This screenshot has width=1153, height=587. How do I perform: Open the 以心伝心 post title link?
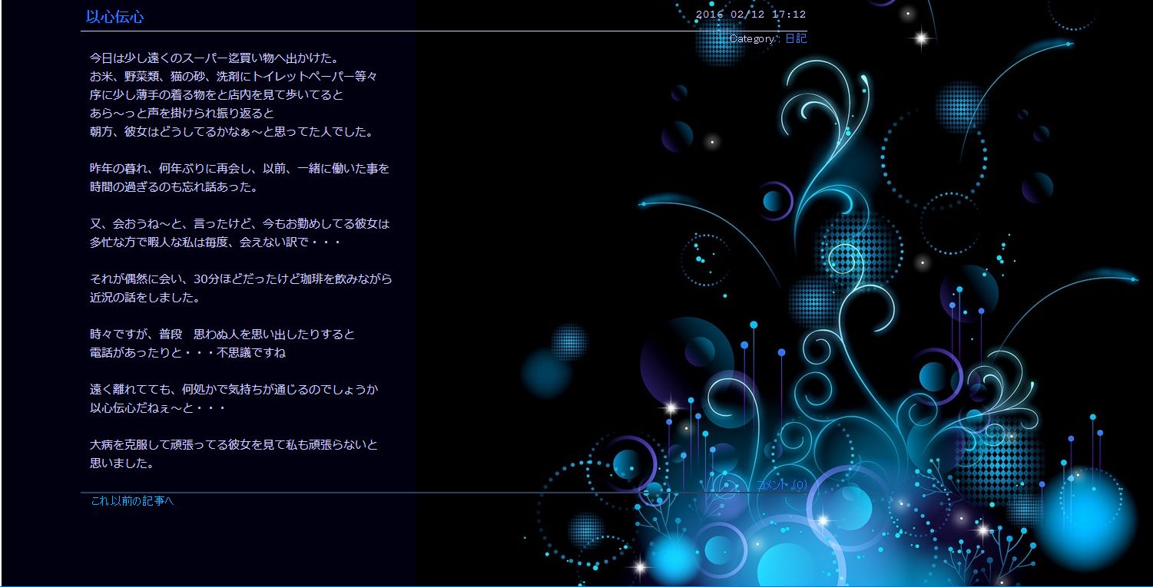[x=114, y=17]
